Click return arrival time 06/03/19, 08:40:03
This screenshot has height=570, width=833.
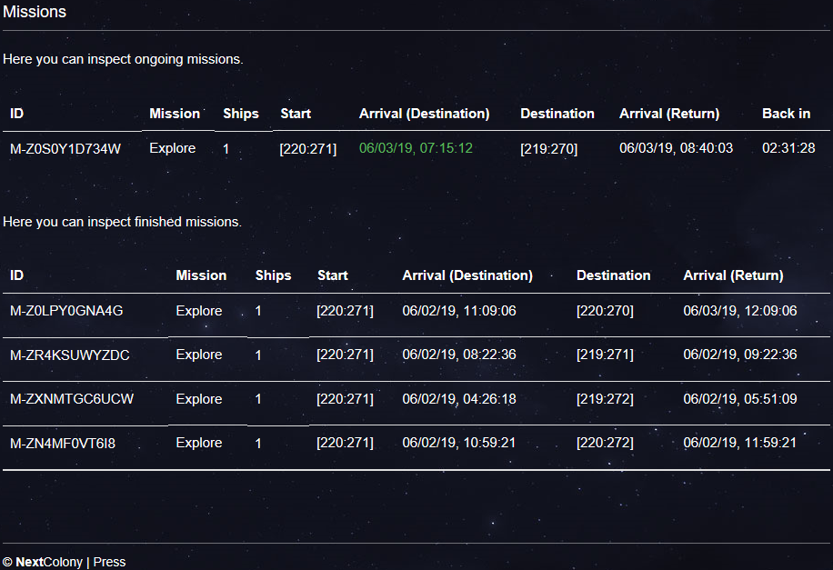[676, 148]
